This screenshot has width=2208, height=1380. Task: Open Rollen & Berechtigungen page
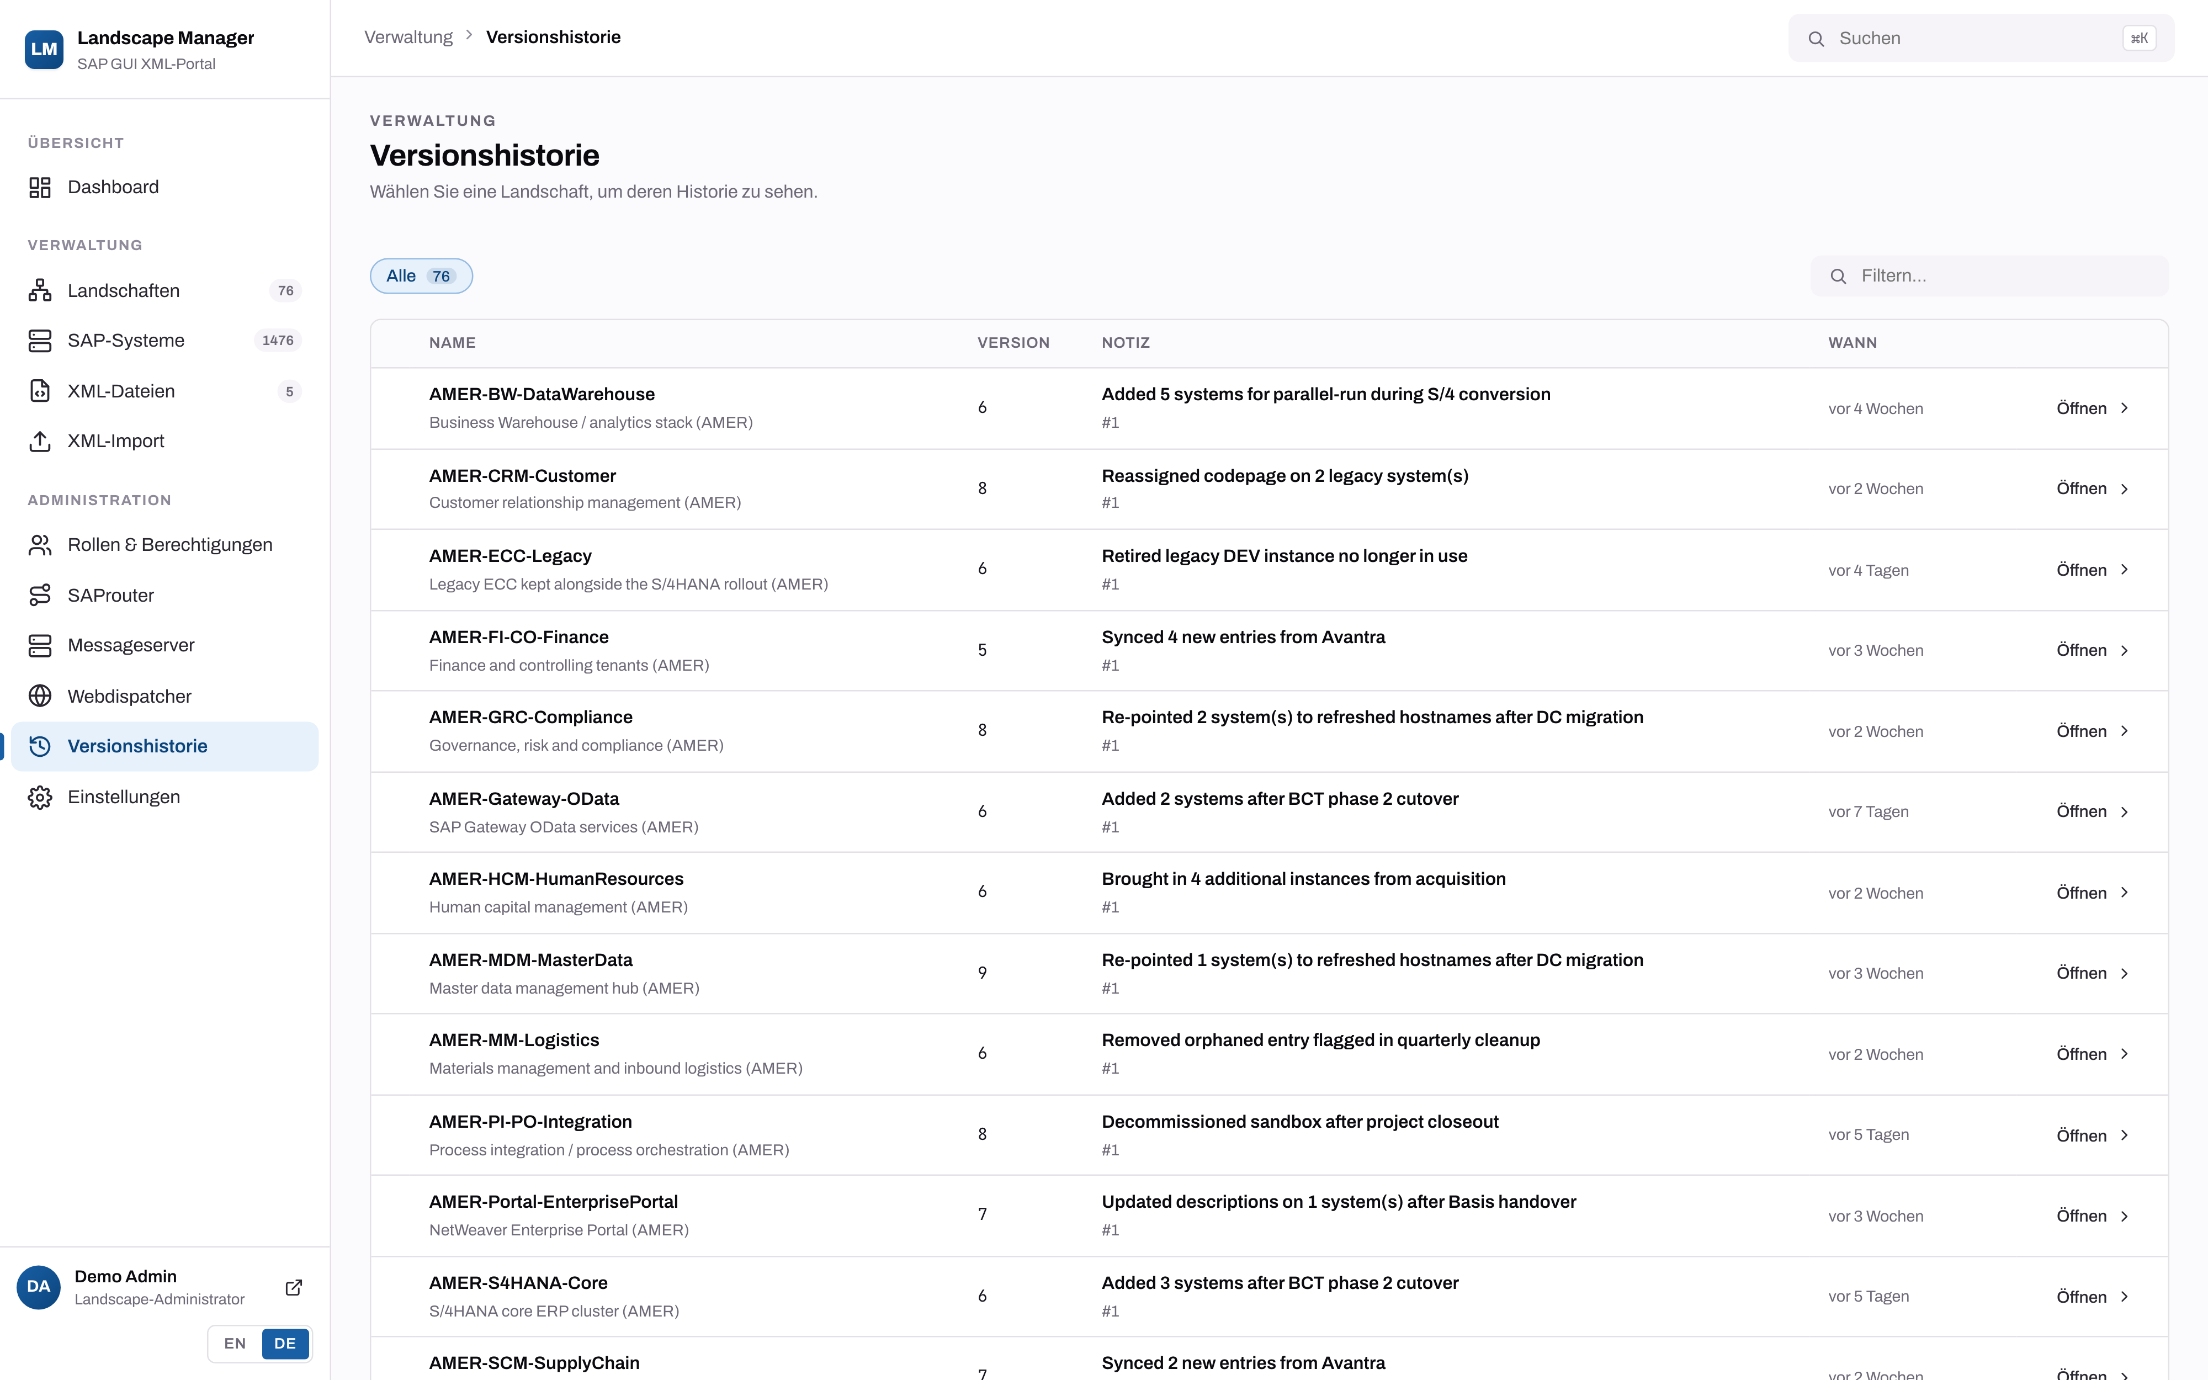(165, 545)
